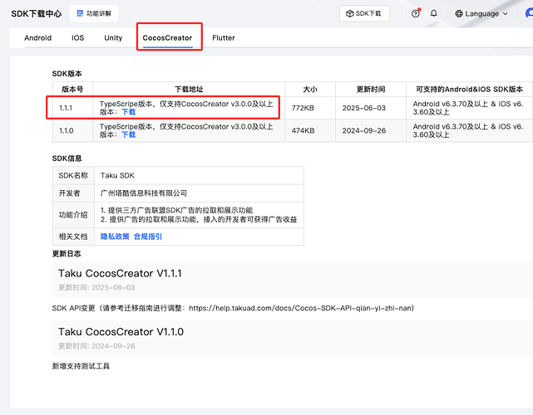Open the 合规指引 link
The width and height of the screenshot is (533, 415).
(x=148, y=237)
